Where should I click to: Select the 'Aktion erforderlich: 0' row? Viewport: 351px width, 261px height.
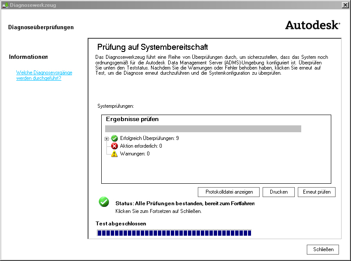pos(141,146)
